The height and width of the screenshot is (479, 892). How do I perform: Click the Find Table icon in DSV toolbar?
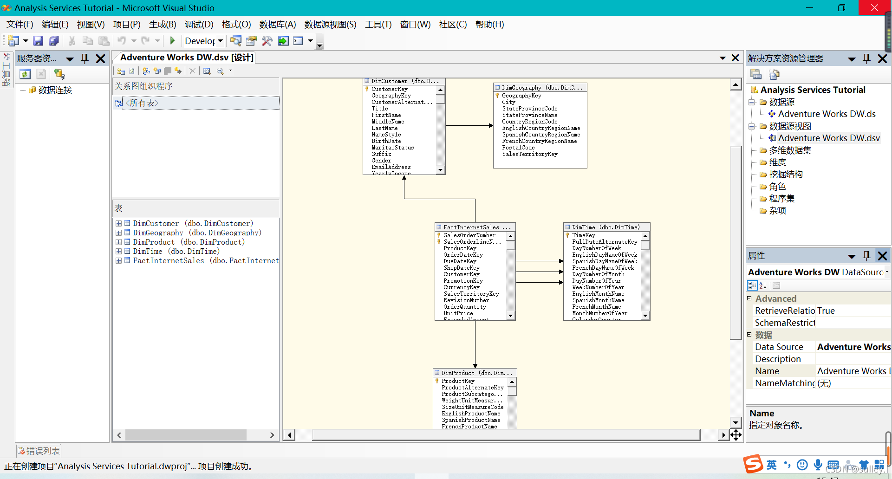[x=207, y=71]
